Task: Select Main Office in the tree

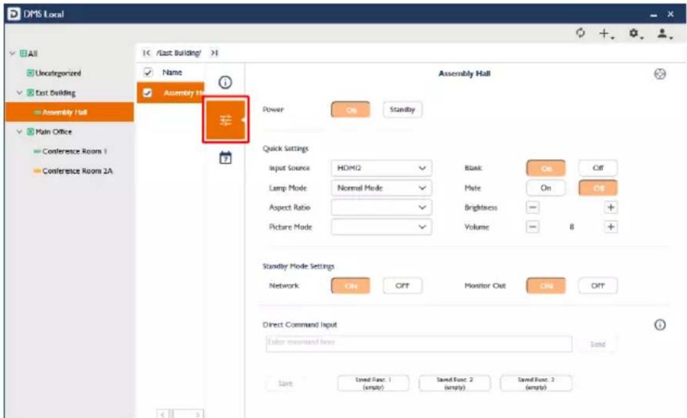Action: [54, 132]
